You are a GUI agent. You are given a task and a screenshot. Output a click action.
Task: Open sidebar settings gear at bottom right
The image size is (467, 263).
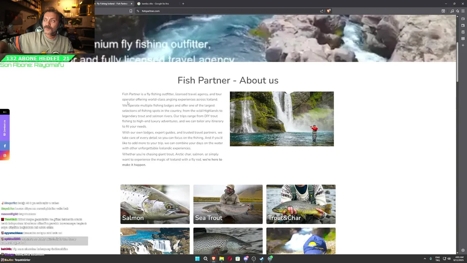click(x=463, y=250)
